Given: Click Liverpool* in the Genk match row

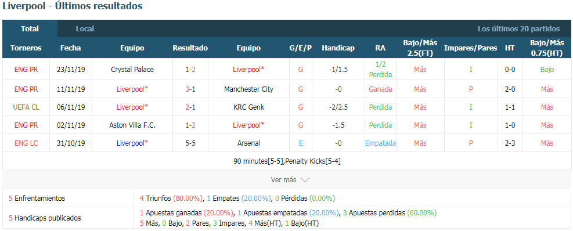Looking at the screenshot, I should (132, 107).
